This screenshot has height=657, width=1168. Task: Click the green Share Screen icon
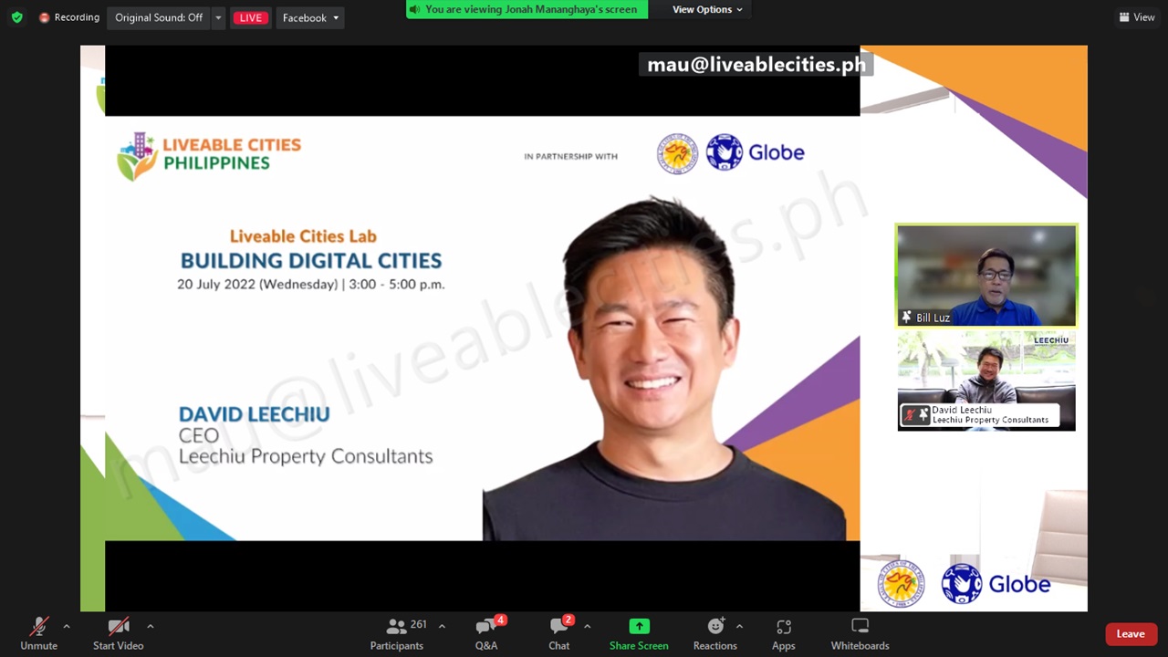(639, 626)
